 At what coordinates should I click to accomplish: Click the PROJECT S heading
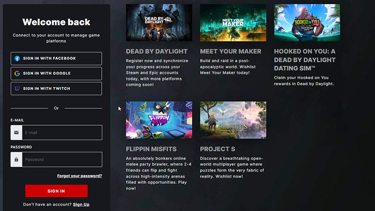(x=217, y=149)
